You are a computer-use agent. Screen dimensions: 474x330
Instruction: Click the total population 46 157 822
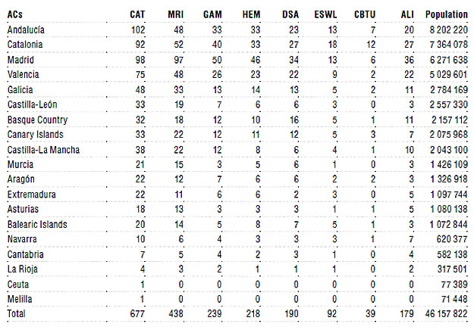[x=446, y=313]
